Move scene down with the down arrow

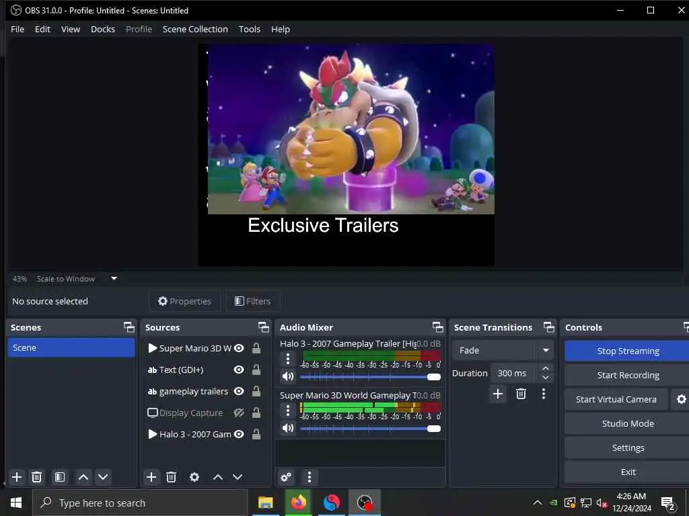103,477
